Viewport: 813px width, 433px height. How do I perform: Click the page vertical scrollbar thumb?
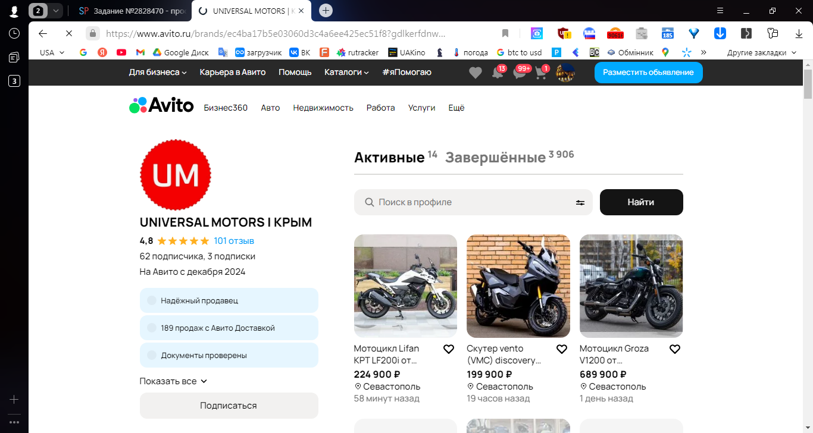click(808, 84)
